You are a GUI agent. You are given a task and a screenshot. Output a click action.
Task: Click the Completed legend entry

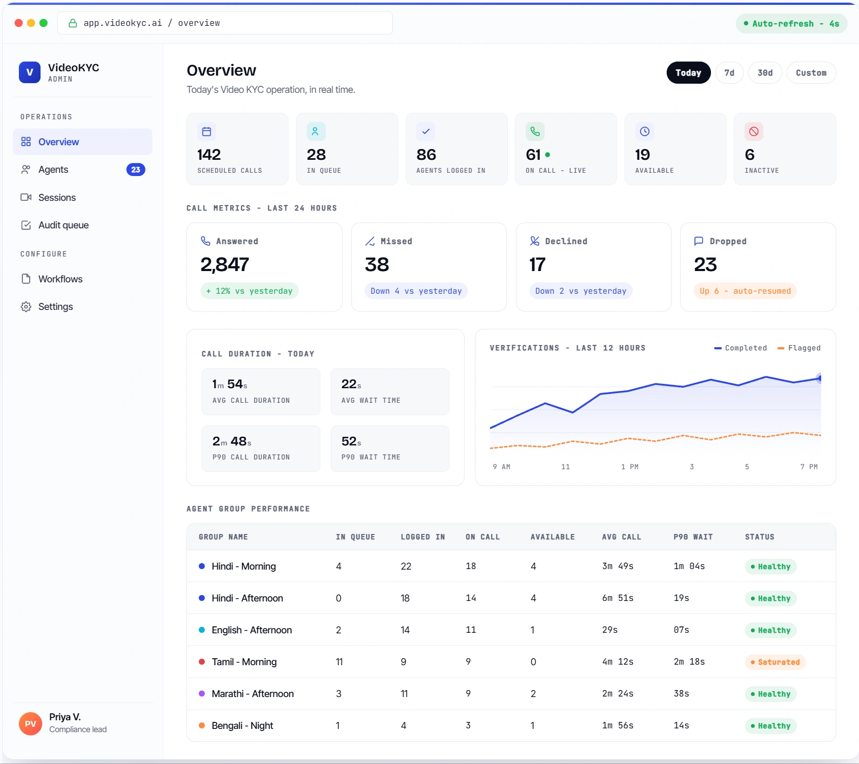pyautogui.click(x=740, y=348)
